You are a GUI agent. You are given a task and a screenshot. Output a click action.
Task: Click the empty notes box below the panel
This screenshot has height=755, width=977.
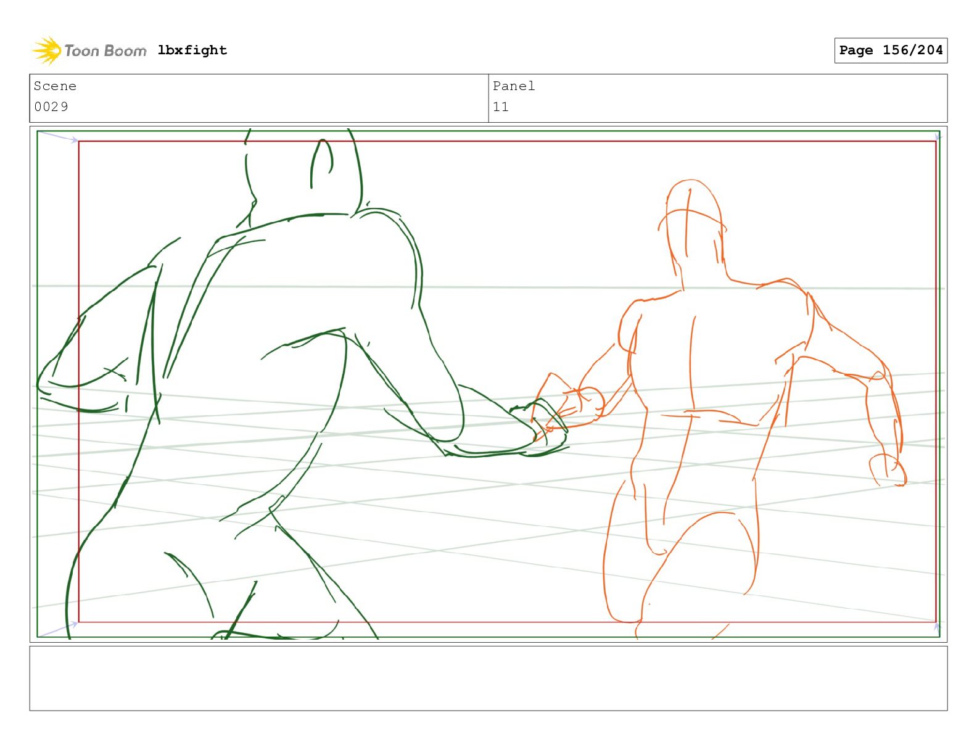(x=488, y=679)
